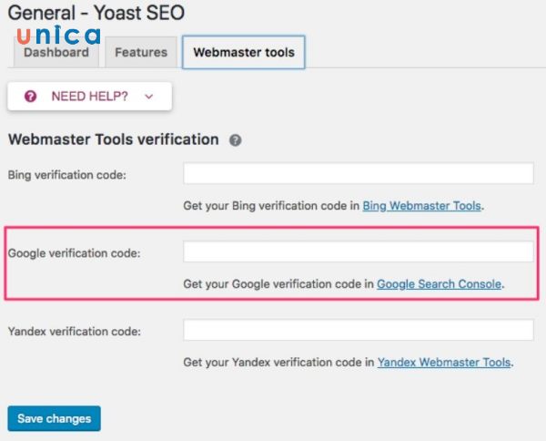The width and height of the screenshot is (546, 441).
Task: Click into the Google verification code field
Action: pos(358,252)
